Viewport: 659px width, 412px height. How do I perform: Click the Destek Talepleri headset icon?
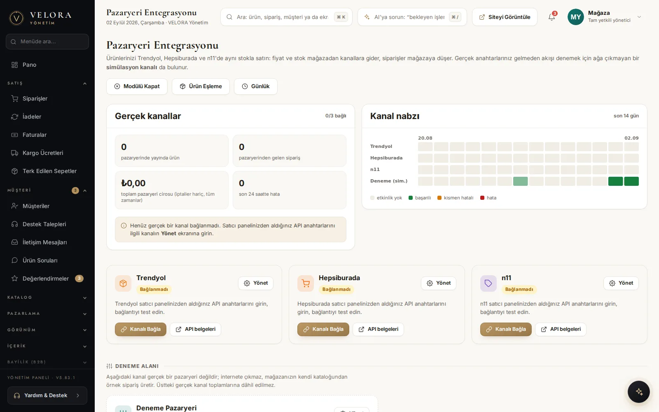point(15,224)
